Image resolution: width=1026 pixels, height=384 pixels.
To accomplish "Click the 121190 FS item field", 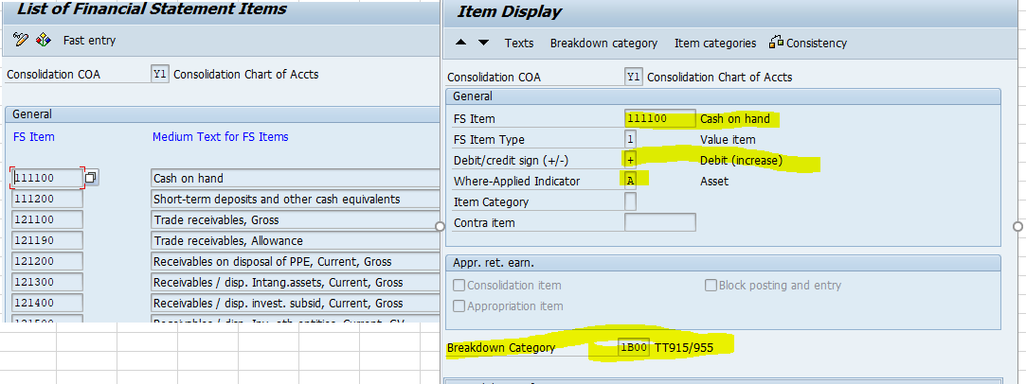I will click(46, 240).
